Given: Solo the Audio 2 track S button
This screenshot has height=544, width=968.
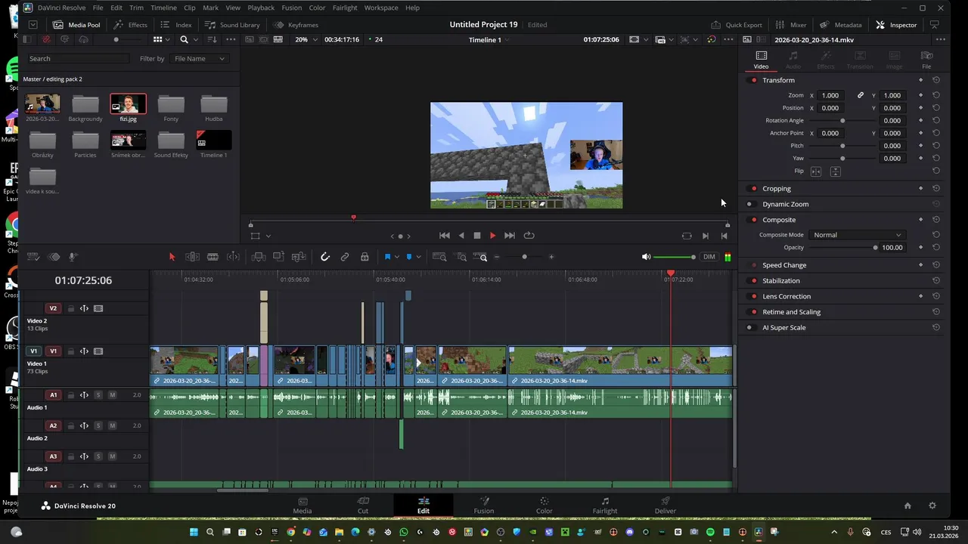Looking at the screenshot, I should point(98,426).
